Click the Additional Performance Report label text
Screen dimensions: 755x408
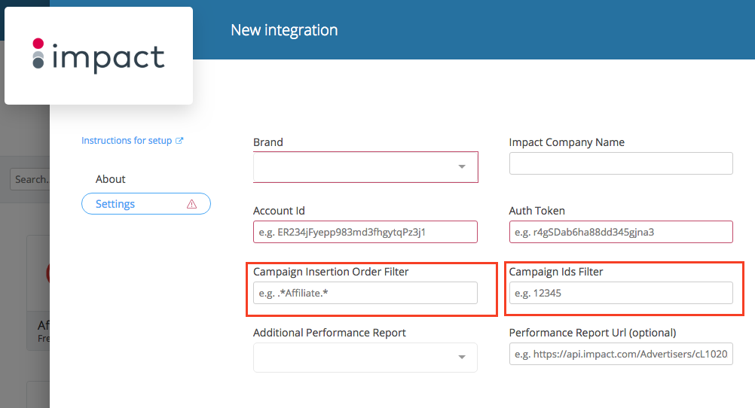(x=329, y=333)
